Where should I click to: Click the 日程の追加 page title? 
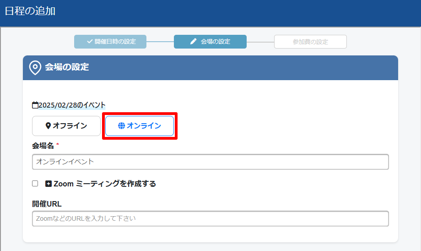[x=30, y=11]
